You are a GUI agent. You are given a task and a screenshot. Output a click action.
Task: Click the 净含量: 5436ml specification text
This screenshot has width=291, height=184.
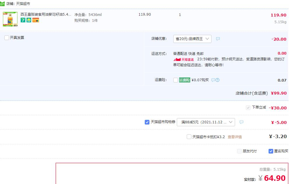pos(88,15)
